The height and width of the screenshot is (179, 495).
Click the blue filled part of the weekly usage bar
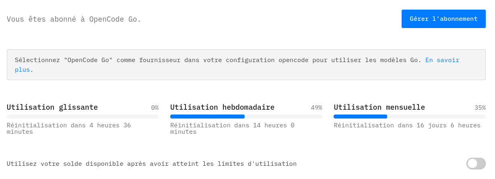(x=207, y=117)
